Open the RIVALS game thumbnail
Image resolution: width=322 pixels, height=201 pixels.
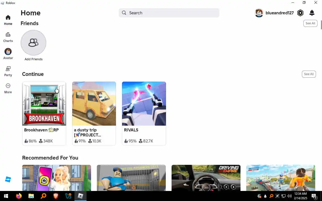(144, 104)
